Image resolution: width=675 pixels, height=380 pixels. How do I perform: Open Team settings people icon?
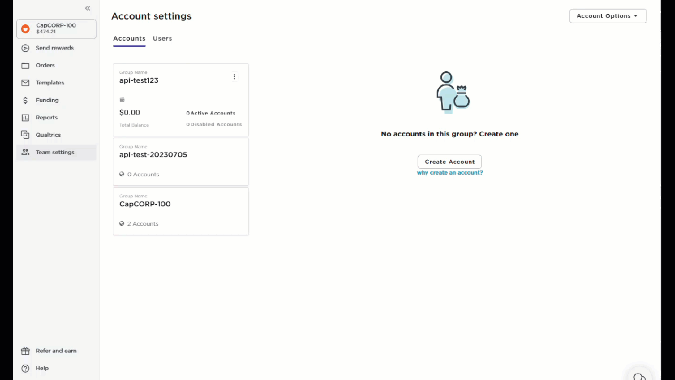coord(25,152)
